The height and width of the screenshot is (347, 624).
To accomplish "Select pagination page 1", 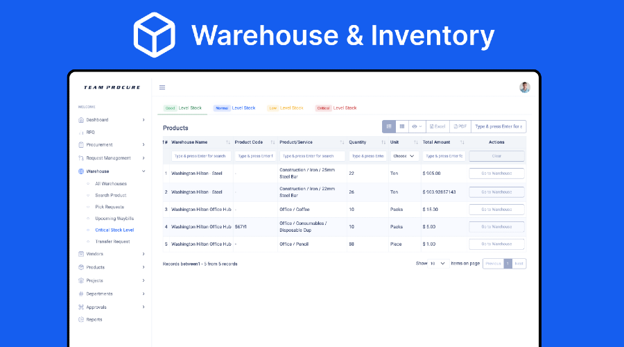I will pyautogui.click(x=508, y=263).
